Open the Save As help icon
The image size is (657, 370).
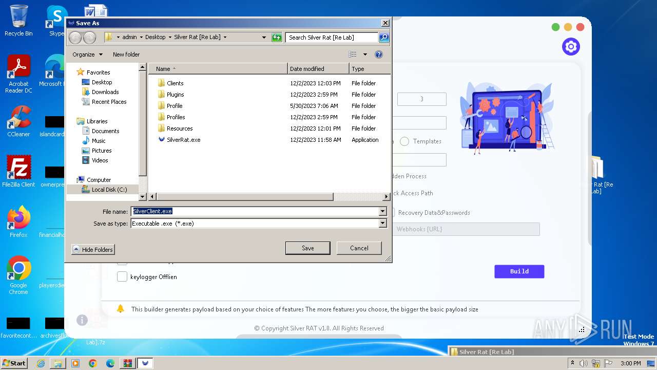tap(379, 54)
